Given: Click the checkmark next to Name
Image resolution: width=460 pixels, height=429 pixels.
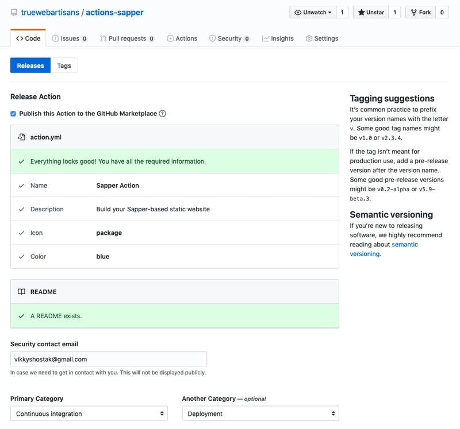Looking at the screenshot, I should coord(21,185).
